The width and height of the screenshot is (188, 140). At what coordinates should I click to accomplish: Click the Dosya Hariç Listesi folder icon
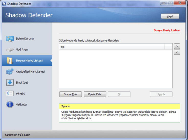click(x=10, y=61)
